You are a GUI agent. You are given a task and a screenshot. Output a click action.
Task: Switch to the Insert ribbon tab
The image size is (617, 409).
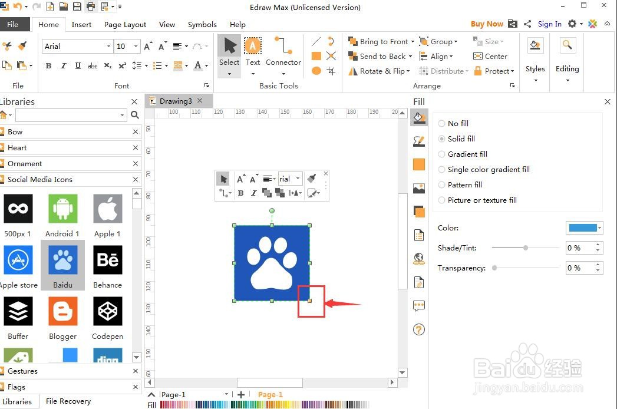click(81, 24)
